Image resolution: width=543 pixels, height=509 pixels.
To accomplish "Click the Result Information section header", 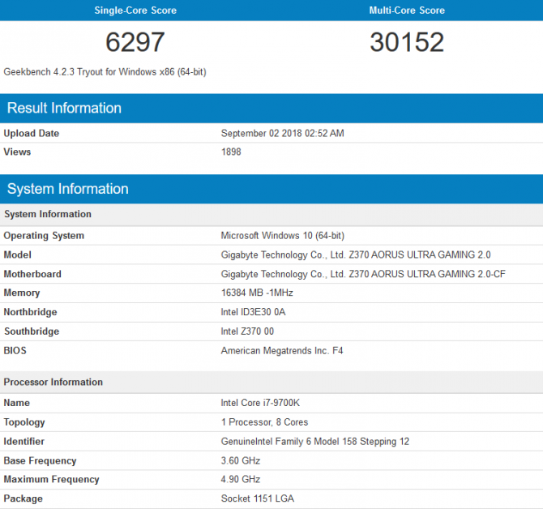I will coord(271,108).
